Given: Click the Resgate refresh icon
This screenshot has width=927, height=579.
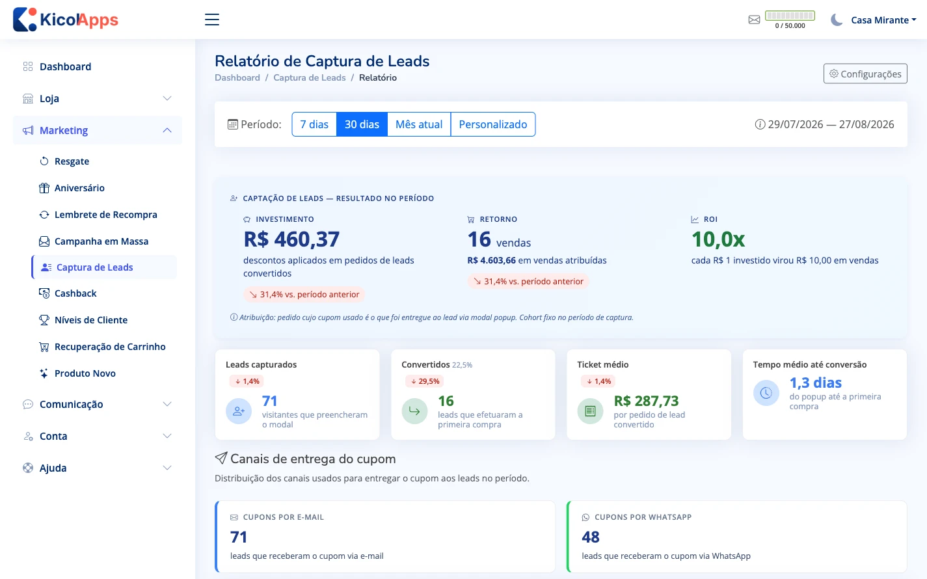Looking at the screenshot, I should pyautogui.click(x=44, y=161).
